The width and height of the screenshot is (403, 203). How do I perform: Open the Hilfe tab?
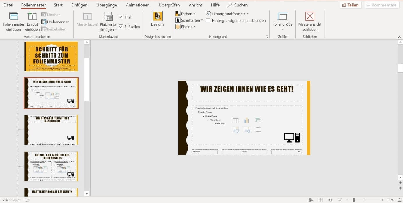pos(215,5)
